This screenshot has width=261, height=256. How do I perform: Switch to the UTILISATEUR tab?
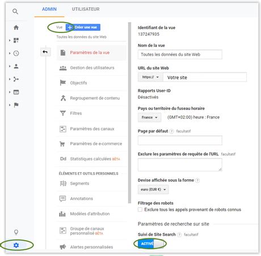(86, 9)
